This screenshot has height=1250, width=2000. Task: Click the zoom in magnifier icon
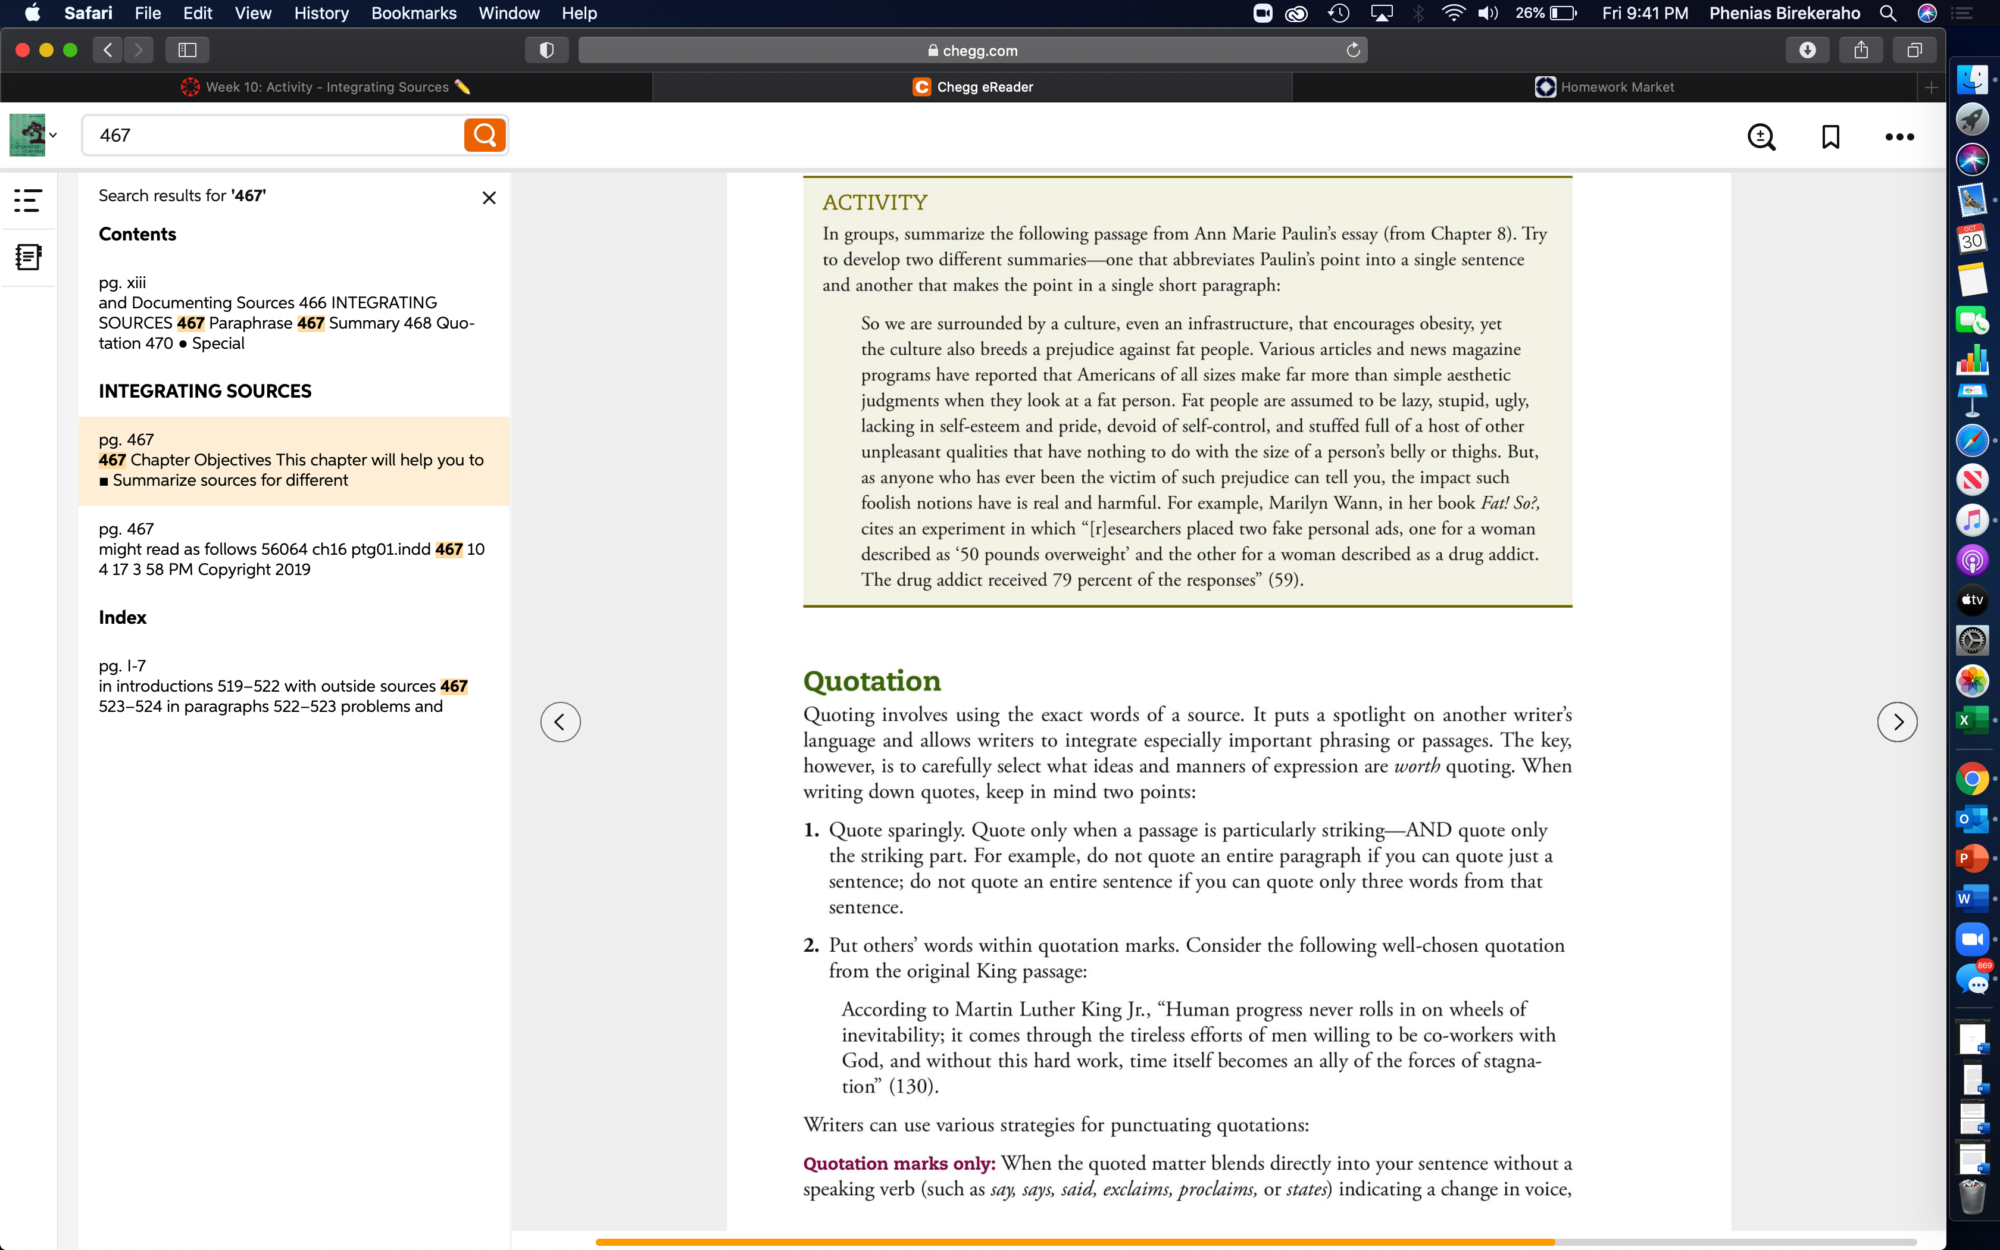1761,136
